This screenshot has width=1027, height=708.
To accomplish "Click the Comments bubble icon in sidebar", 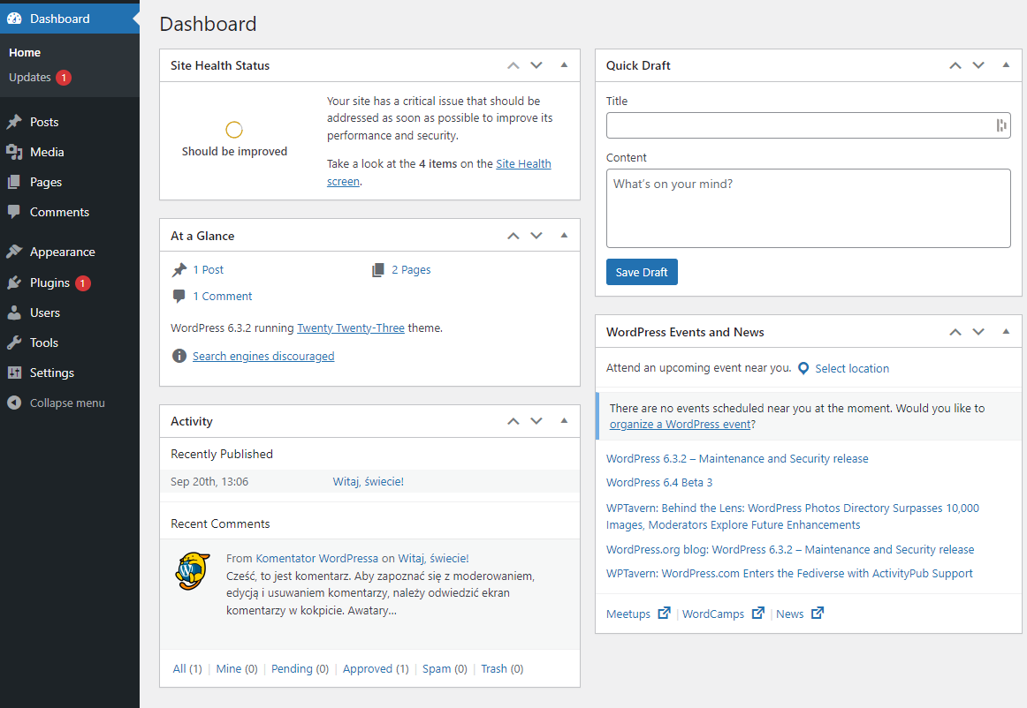I will coord(14,211).
